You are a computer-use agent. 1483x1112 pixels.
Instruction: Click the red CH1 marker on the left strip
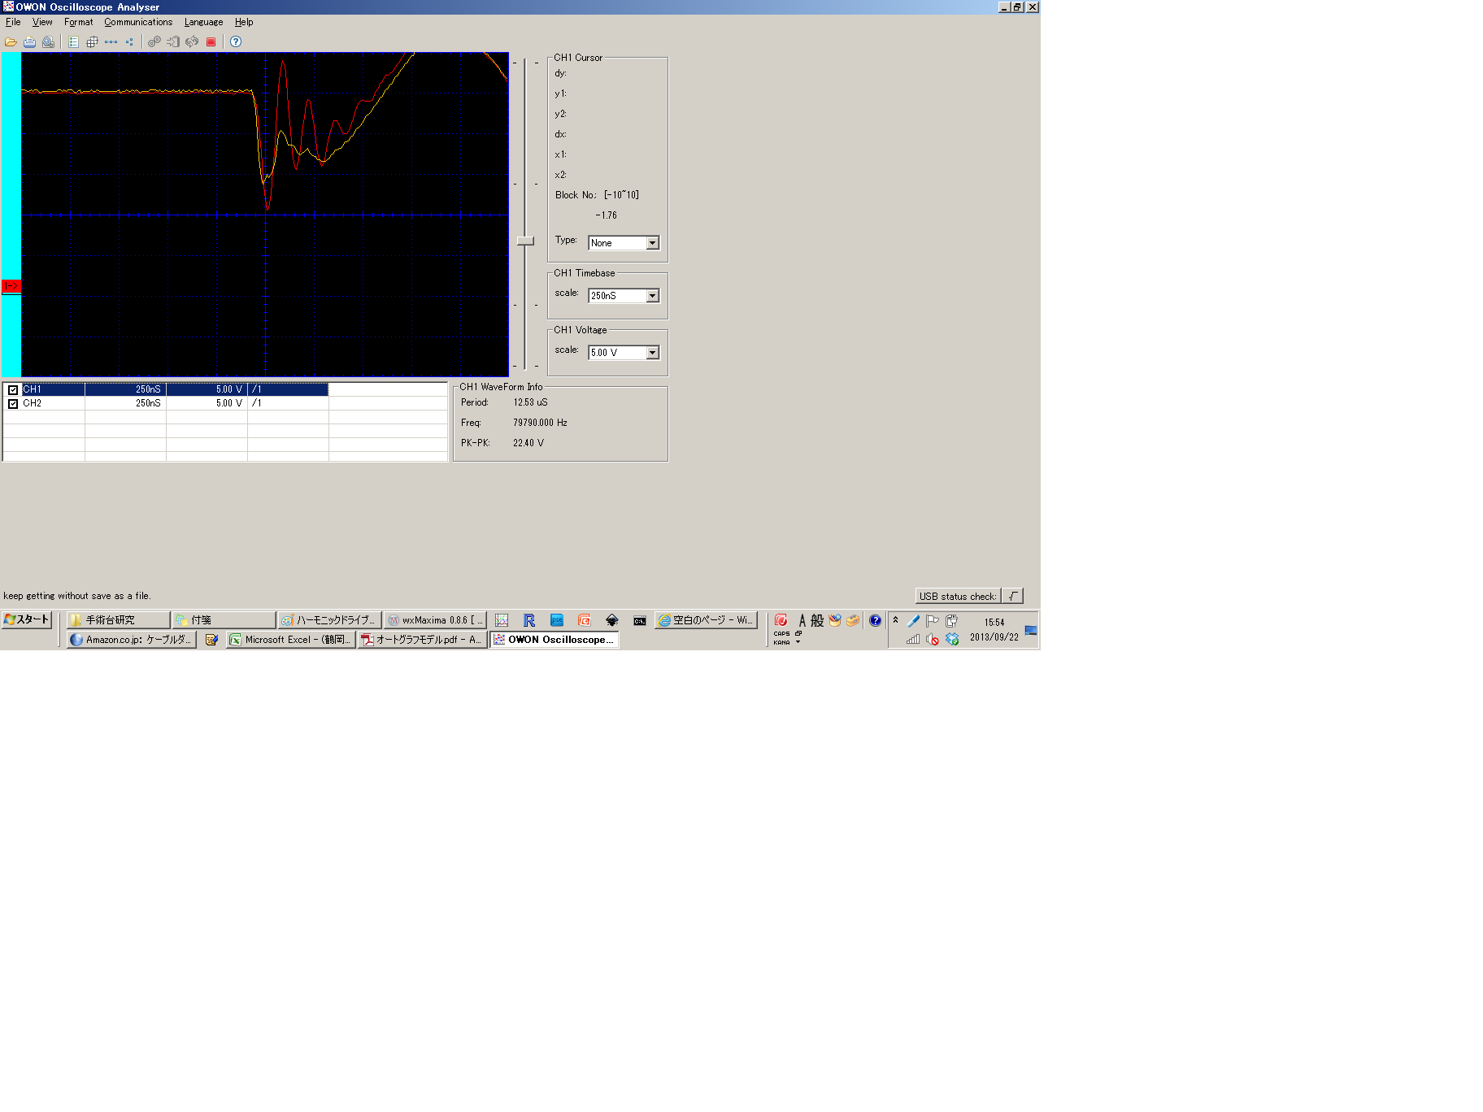[x=11, y=286]
